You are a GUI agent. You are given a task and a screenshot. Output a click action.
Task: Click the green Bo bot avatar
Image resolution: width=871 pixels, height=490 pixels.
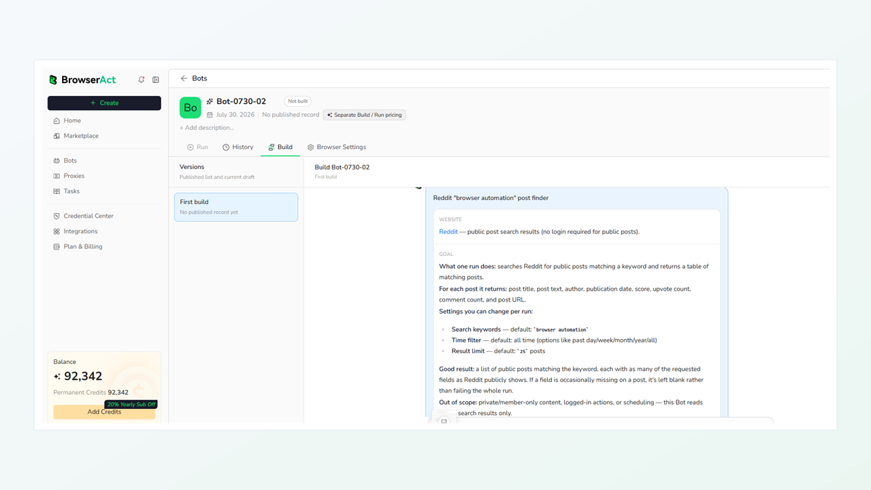(191, 108)
